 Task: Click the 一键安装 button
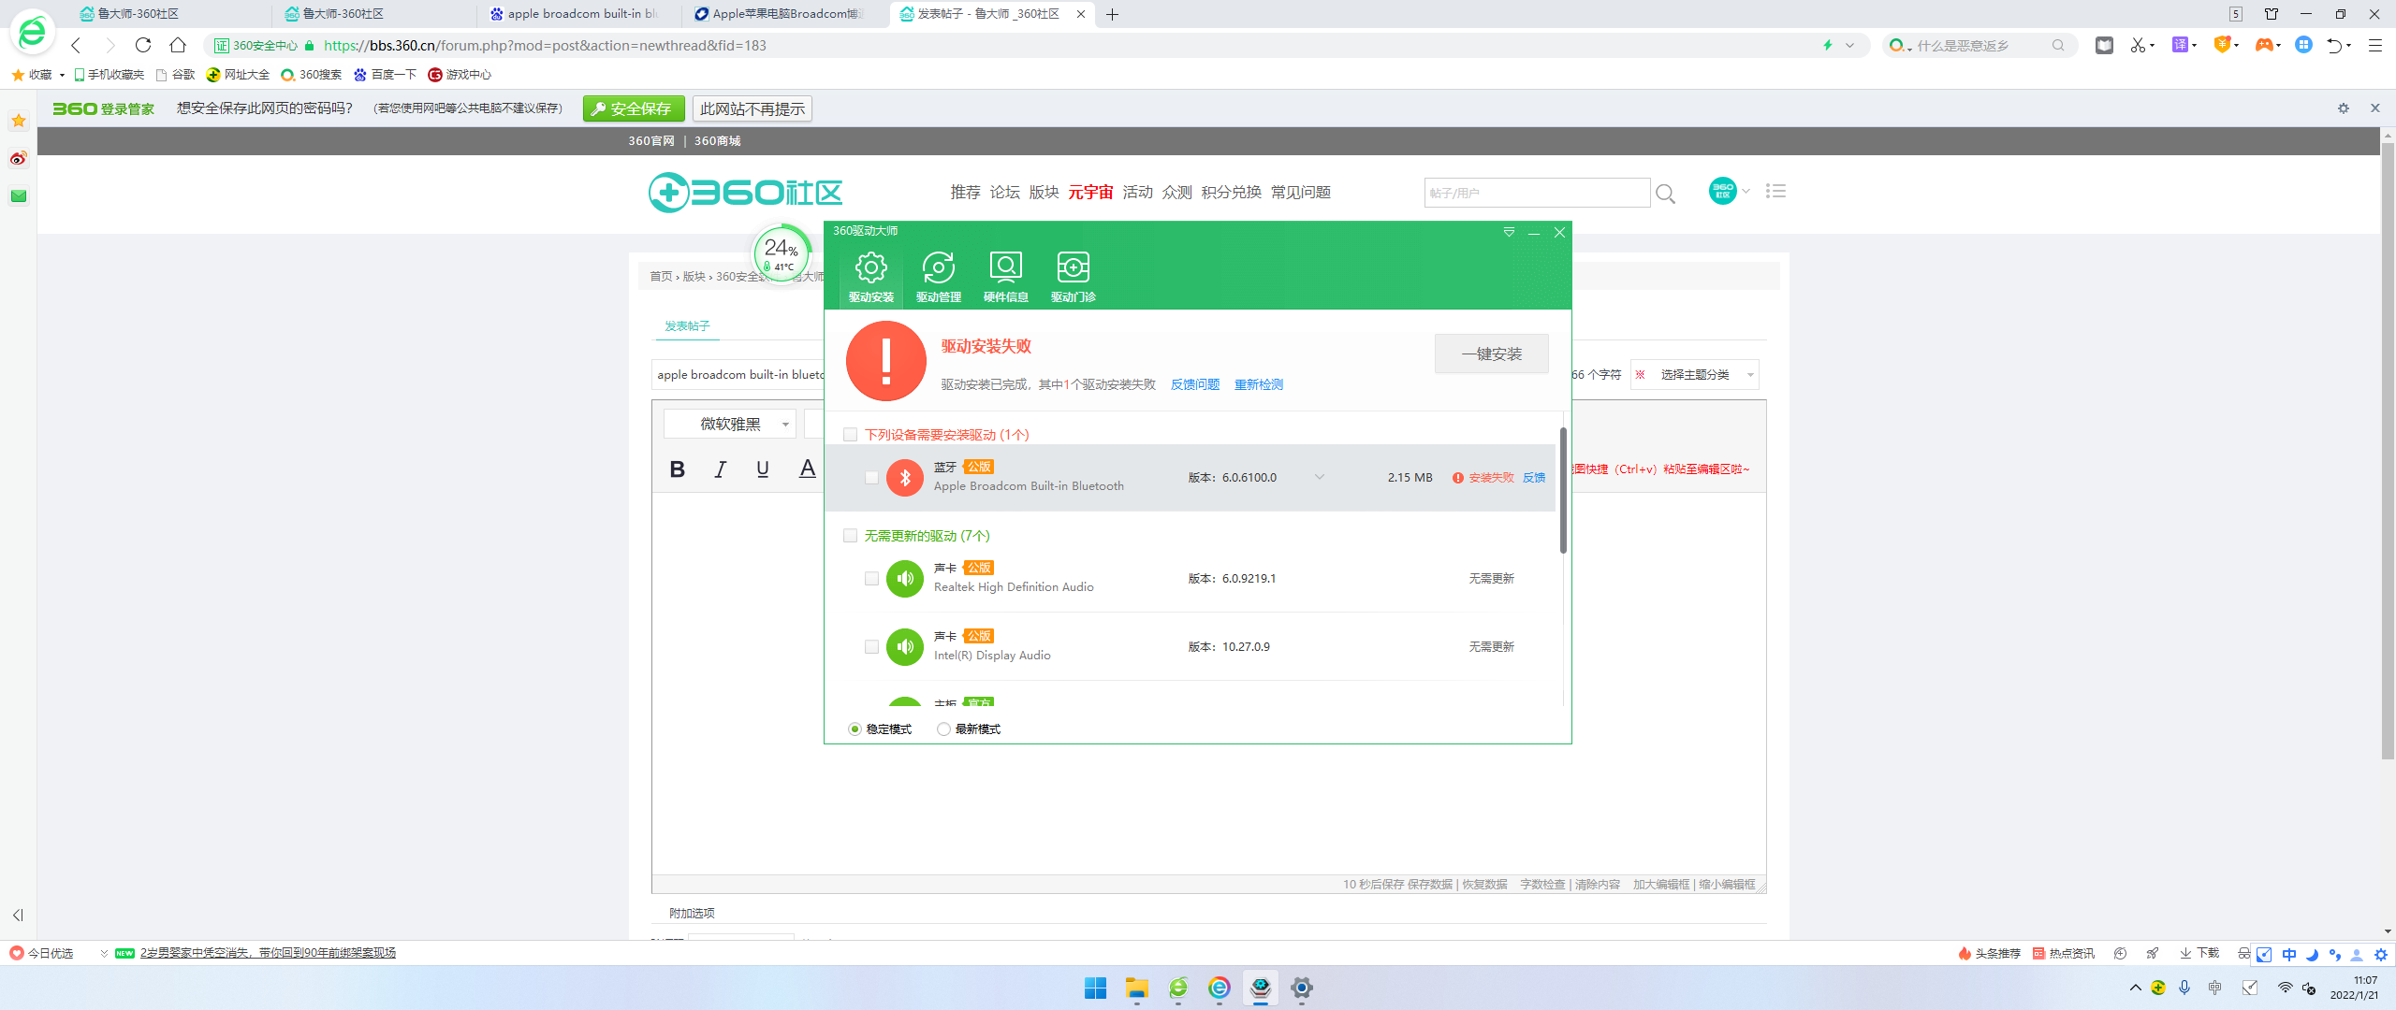[1491, 354]
